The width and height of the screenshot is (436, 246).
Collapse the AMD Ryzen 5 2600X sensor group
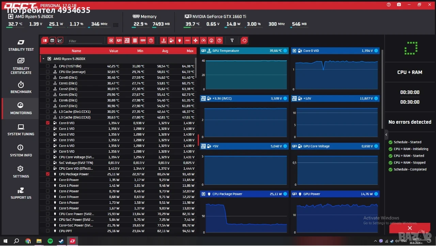(x=43, y=59)
